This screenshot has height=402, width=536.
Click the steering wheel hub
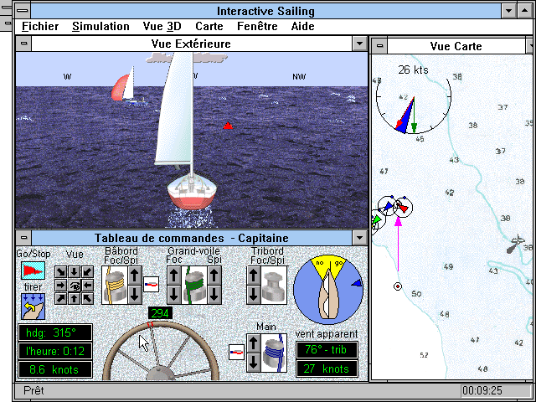(160, 374)
